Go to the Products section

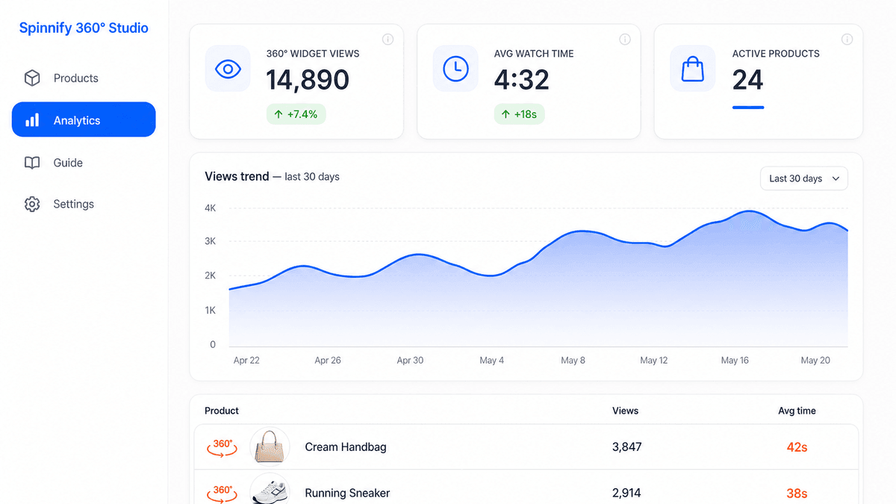(x=84, y=78)
